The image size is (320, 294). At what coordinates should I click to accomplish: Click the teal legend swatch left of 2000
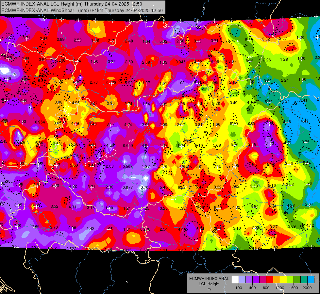click(304, 280)
